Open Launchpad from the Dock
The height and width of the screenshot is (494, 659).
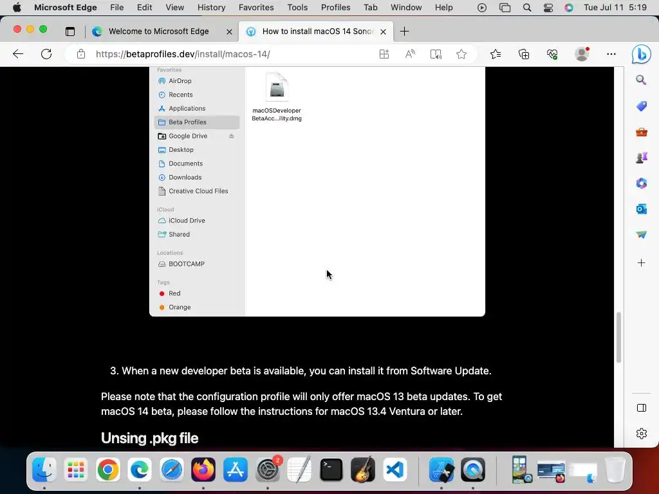pyautogui.click(x=76, y=470)
